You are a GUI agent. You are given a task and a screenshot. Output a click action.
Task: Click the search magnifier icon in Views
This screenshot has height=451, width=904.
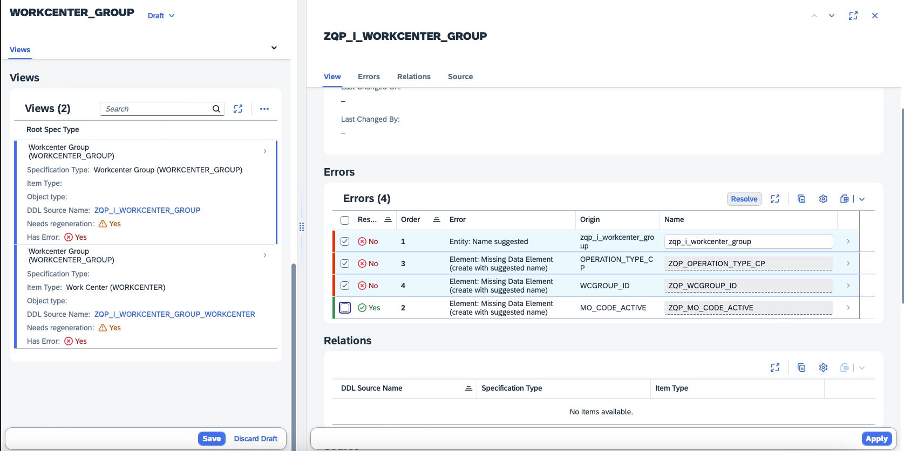coord(216,109)
